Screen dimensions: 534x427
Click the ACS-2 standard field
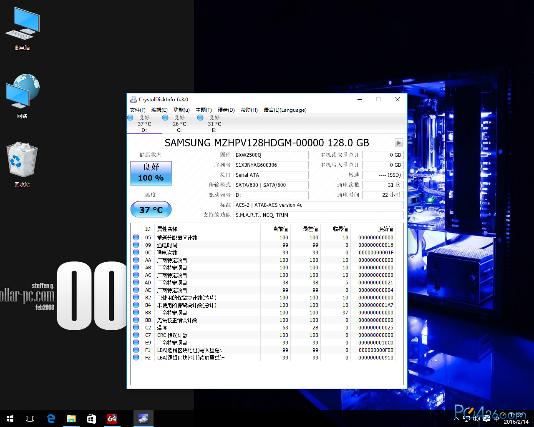(319, 205)
